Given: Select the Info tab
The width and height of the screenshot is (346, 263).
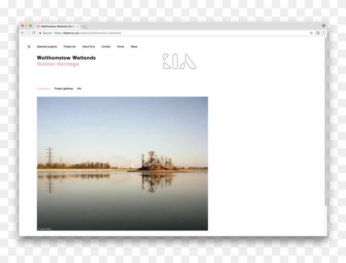Looking at the screenshot, I should tap(79, 89).
